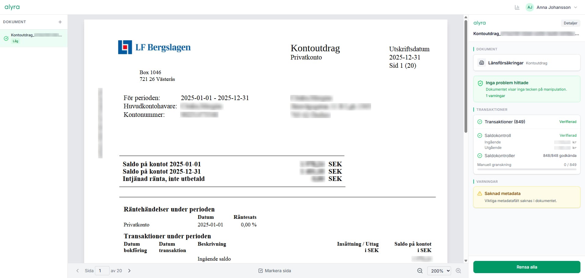The width and height of the screenshot is (585, 278).
Task: Click the checkmark icon beside Saldokontroller
Action: coord(480,156)
